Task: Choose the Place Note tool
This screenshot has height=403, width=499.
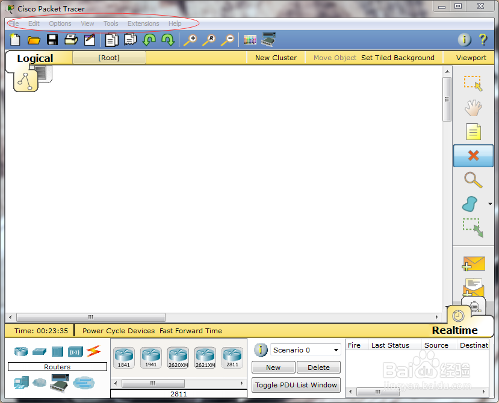Action: pos(473,132)
